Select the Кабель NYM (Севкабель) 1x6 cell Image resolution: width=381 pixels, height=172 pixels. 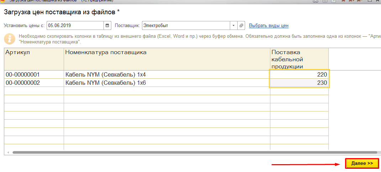[167, 83]
